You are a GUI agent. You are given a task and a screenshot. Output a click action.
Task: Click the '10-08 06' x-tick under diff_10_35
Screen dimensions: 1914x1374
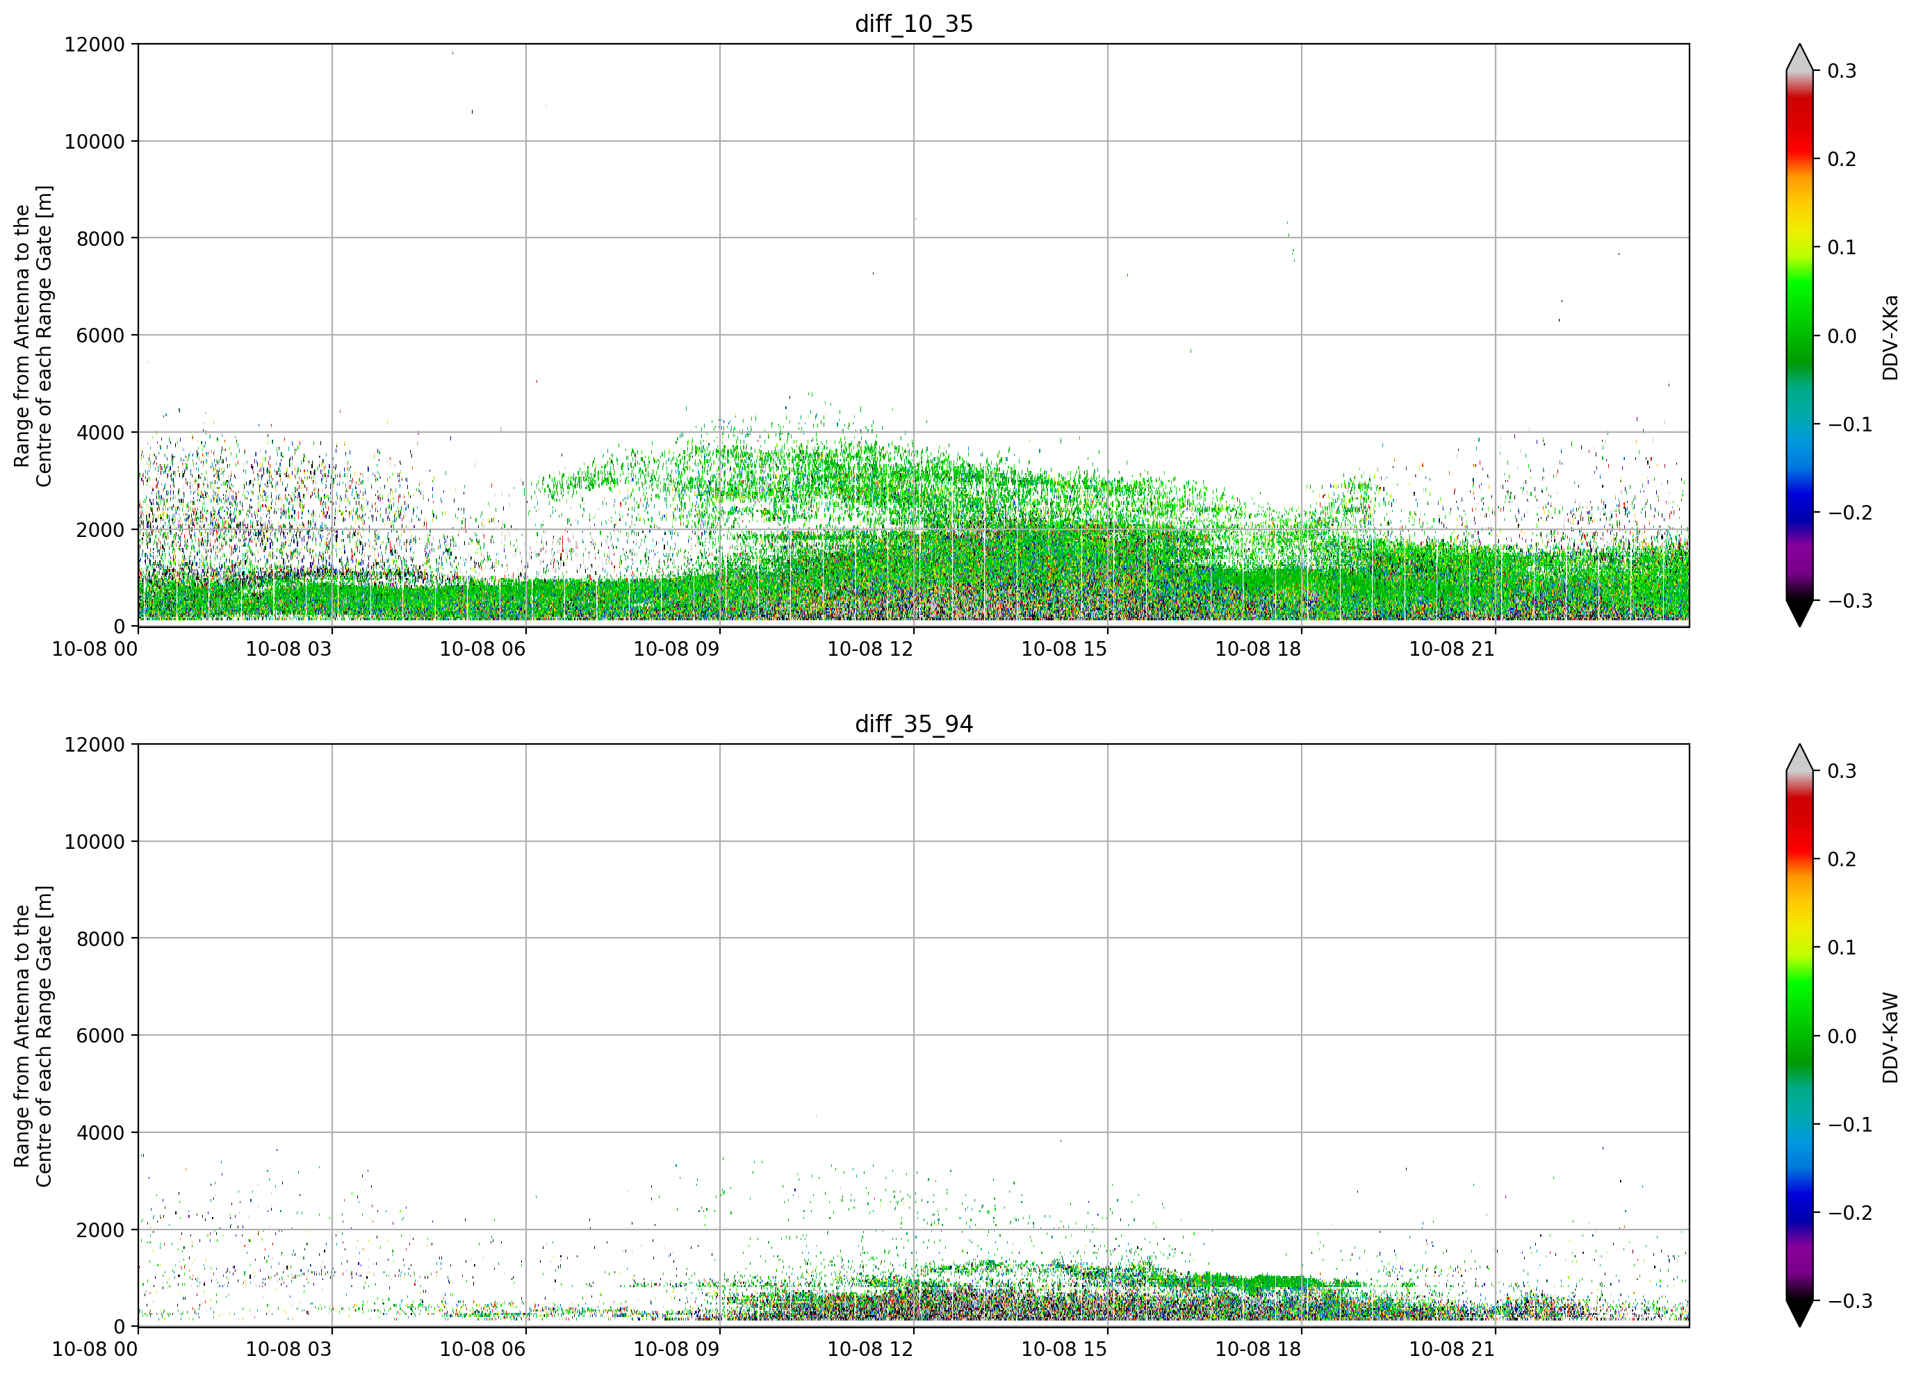(x=483, y=649)
